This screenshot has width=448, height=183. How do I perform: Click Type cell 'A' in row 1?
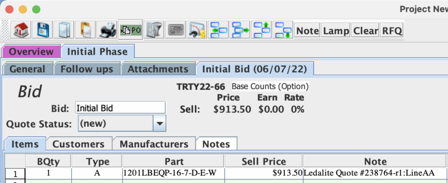pos(97,173)
